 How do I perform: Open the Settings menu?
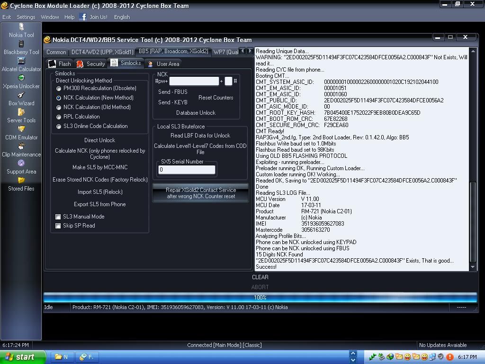tap(26, 17)
